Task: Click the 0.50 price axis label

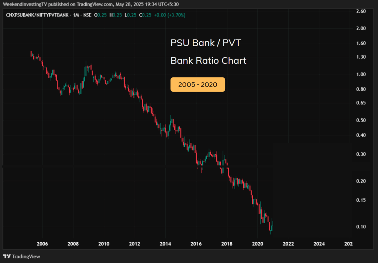Action: (x=361, y=120)
